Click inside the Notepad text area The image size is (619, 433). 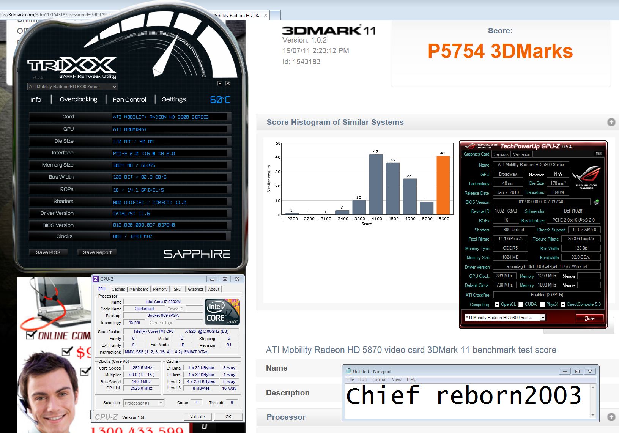467,401
